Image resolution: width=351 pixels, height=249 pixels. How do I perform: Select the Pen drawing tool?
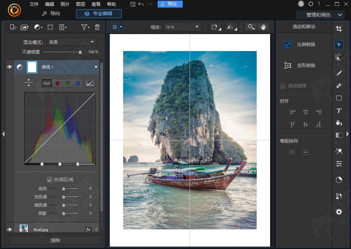point(339,73)
